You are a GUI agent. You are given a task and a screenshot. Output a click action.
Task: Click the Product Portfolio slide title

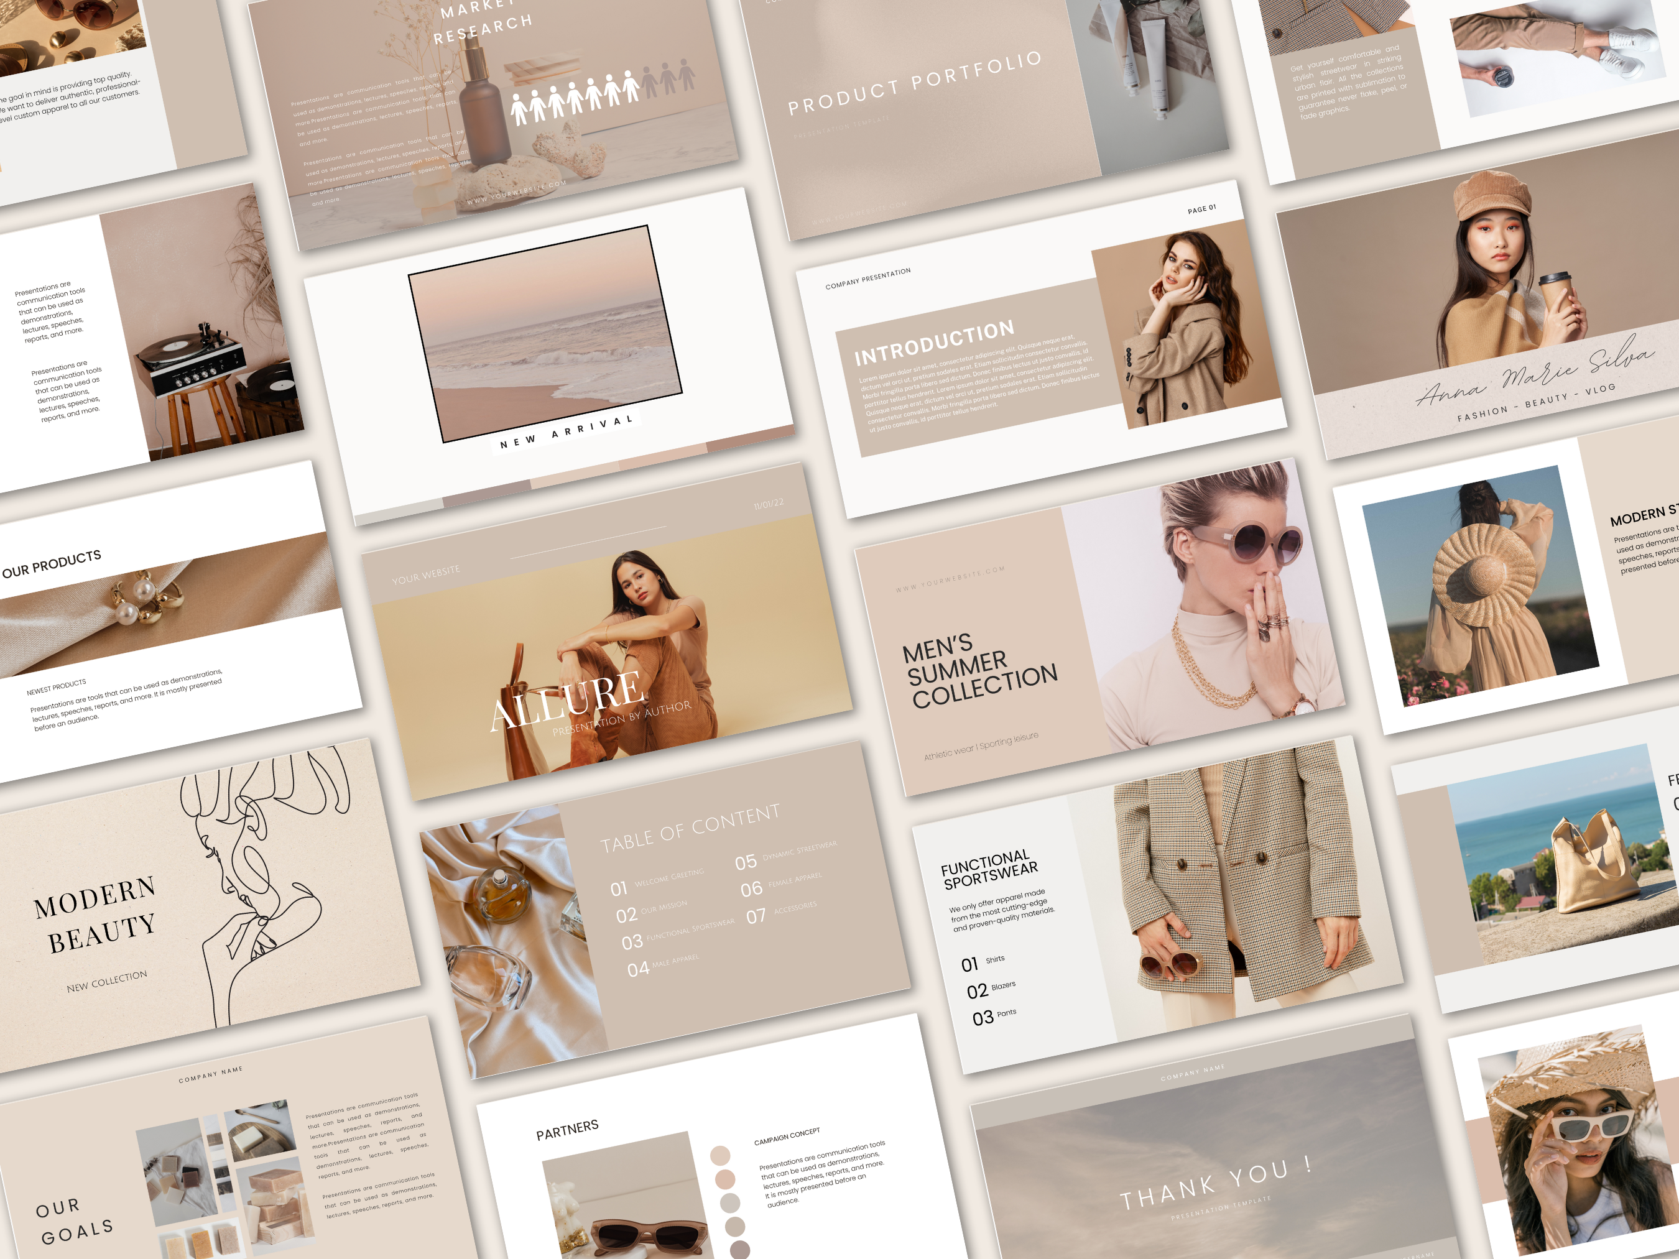(x=914, y=82)
